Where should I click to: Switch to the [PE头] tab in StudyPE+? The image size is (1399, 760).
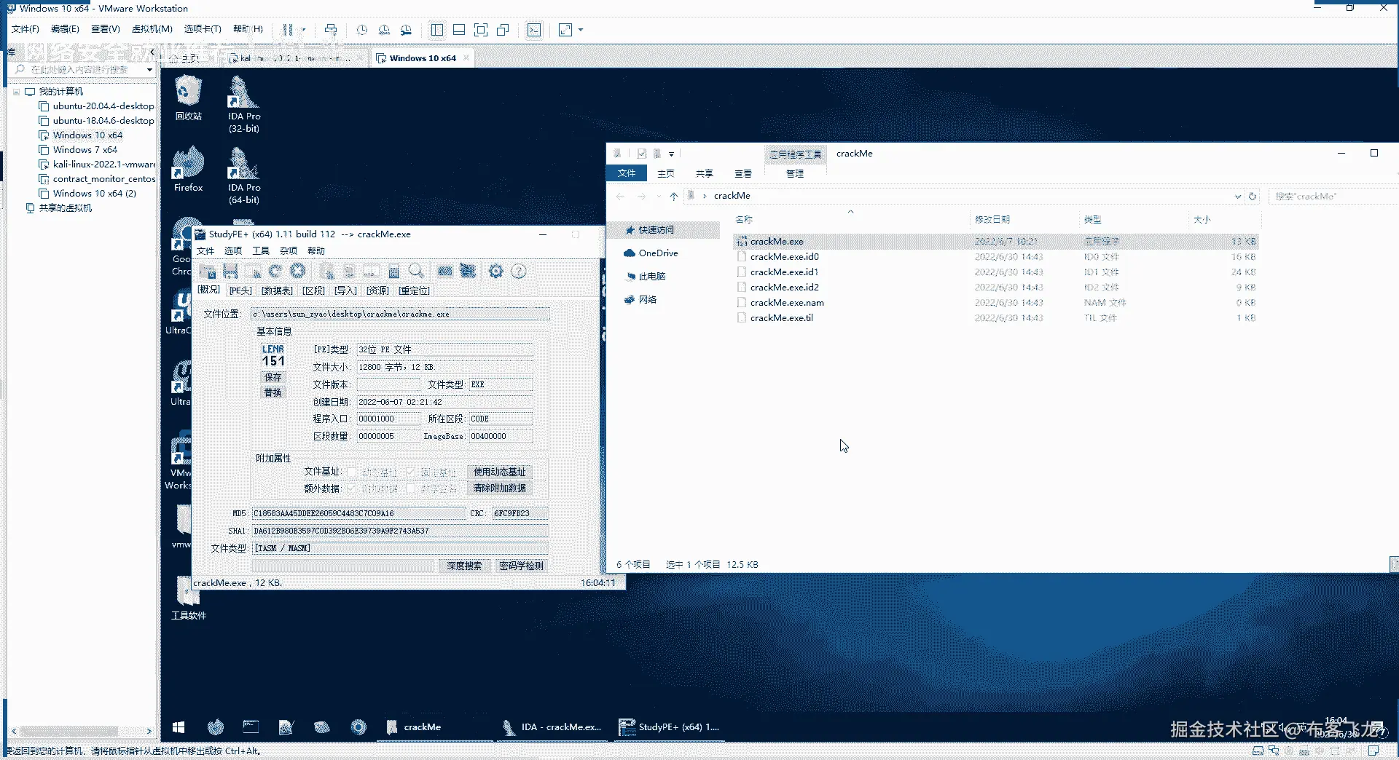240,290
